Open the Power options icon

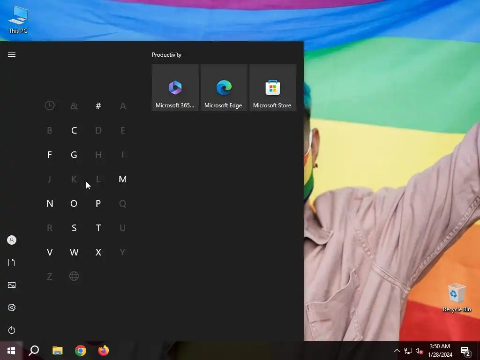pos(12,330)
